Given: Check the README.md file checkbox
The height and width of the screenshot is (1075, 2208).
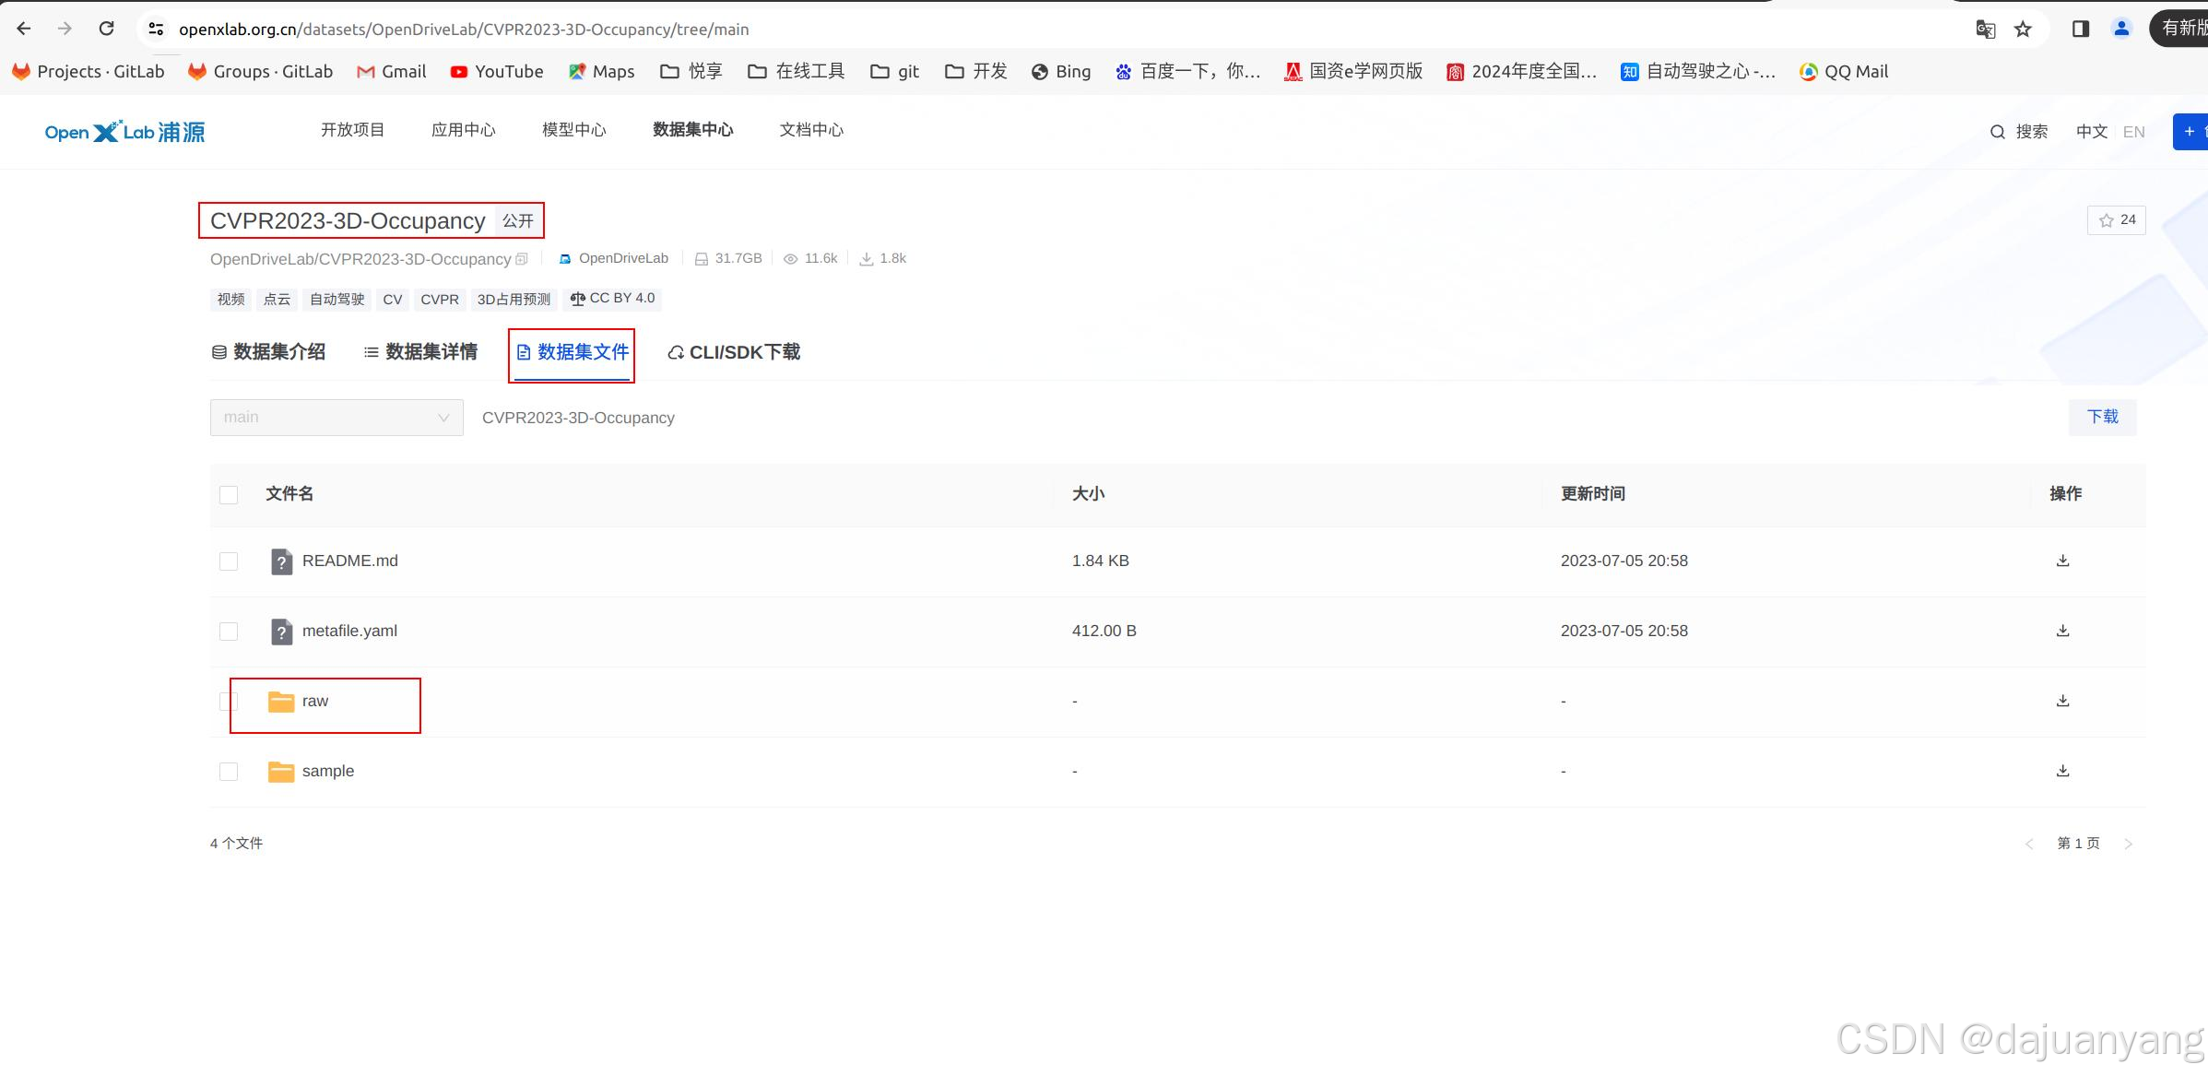Looking at the screenshot, I should 229,561.
